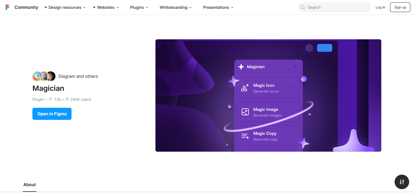Click the magnifier search icon
This screenshot has height=194, width=414.
pos(303,7)
